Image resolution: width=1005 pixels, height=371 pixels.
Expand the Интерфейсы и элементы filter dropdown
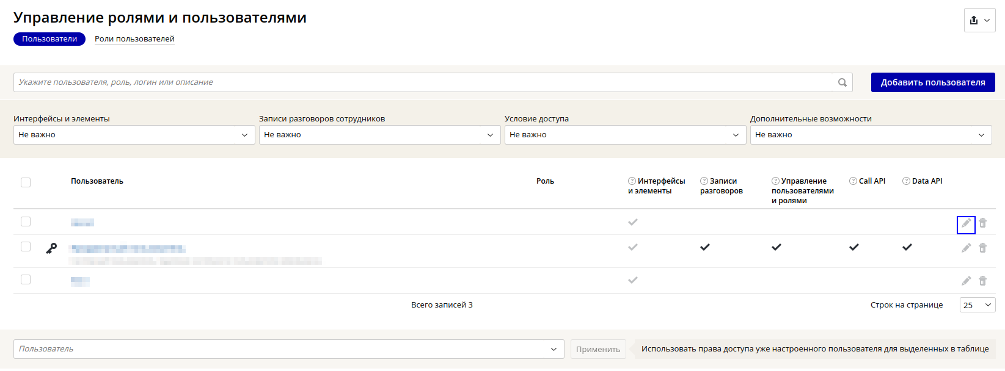(x=134, y=135)
